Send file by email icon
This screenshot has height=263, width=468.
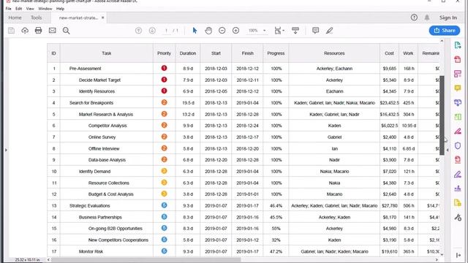click(52, 31)
